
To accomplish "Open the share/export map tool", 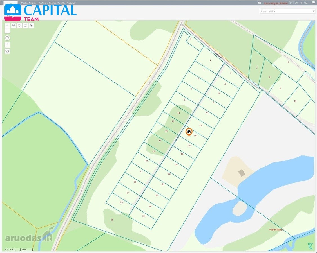I will point(25,26).
